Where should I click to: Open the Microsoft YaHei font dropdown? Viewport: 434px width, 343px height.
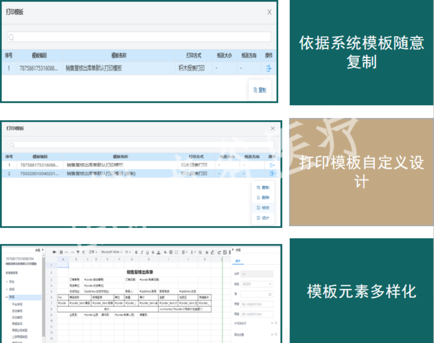[111, 252]
